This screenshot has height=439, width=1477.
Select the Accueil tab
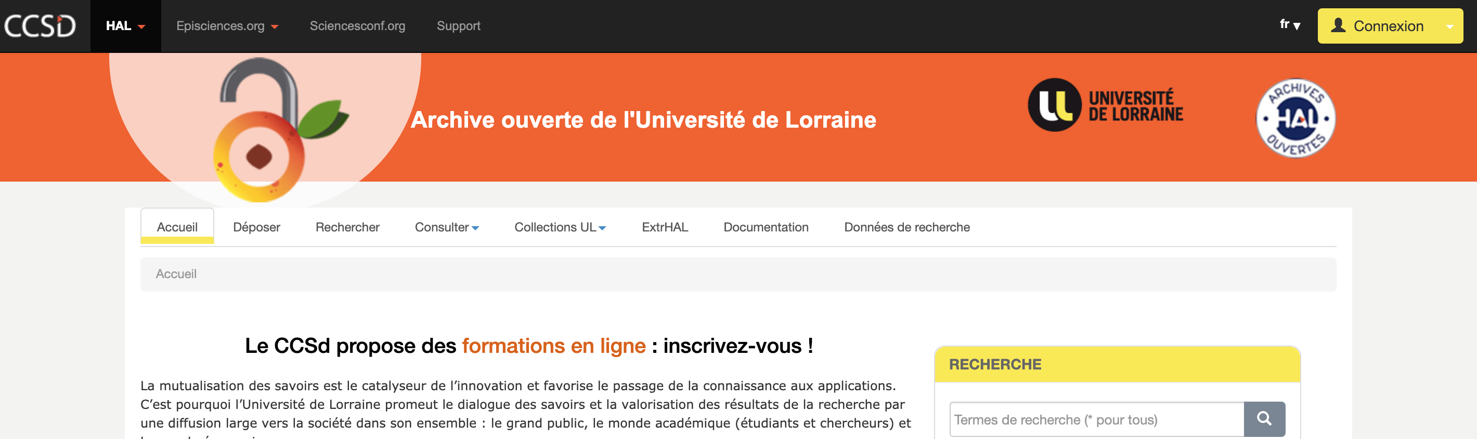tap(177, 227)
